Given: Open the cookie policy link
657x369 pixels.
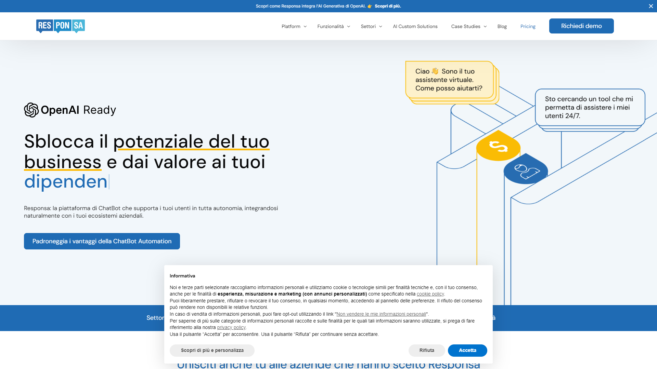Looking at the screenshot, I should point(430,294).
